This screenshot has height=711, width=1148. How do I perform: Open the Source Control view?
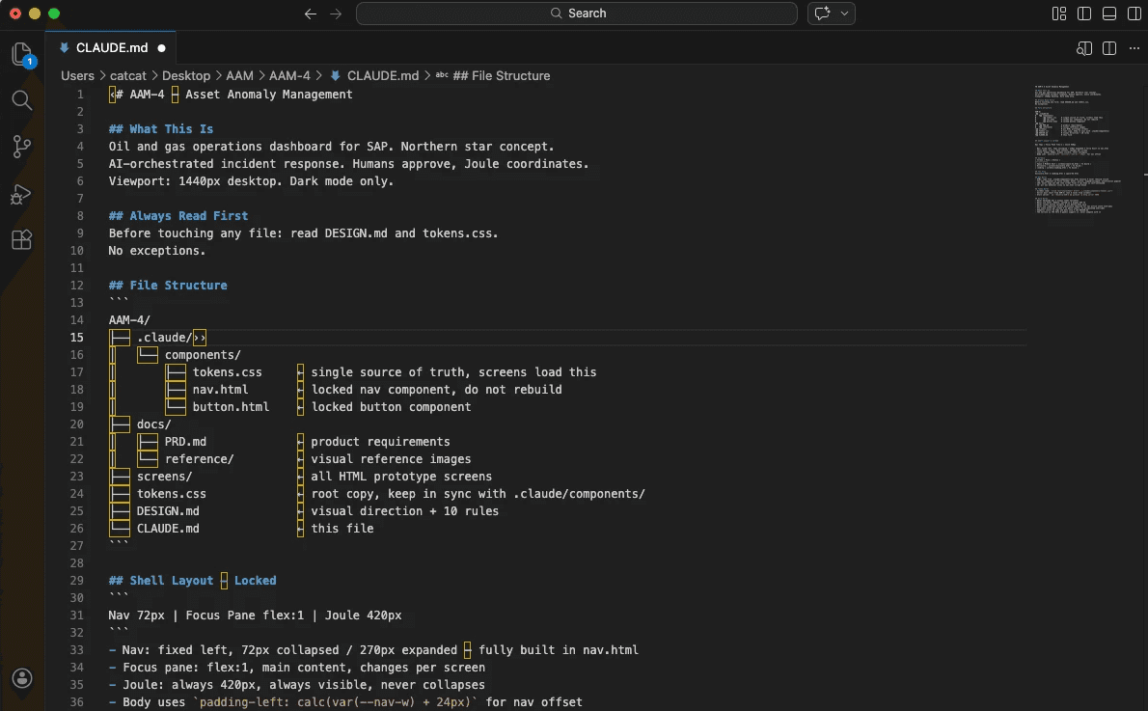pos(22,147)
